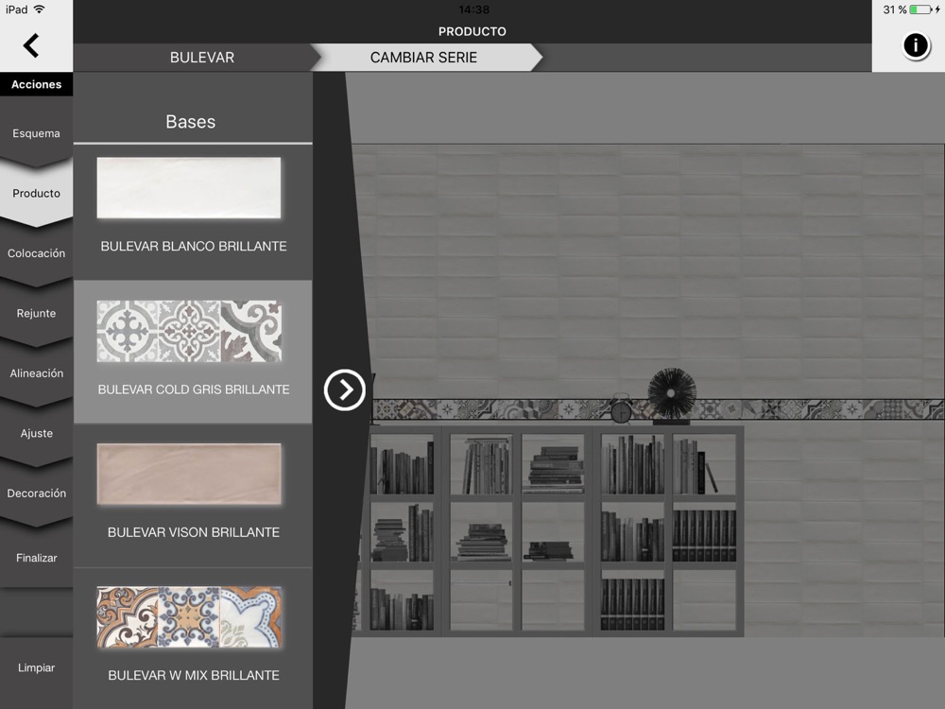Click the BULEVAR W MIX BRILLANTE label
The height and width of the screenshot is (709, 945).
pyautogui.click(x=194, y=675)
